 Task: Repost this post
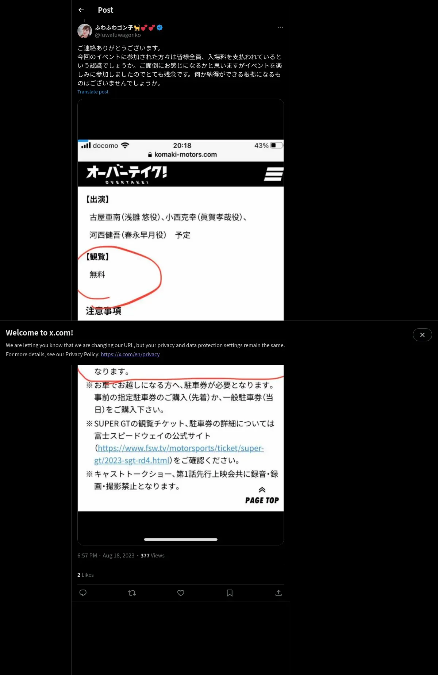tap(132, 593)
